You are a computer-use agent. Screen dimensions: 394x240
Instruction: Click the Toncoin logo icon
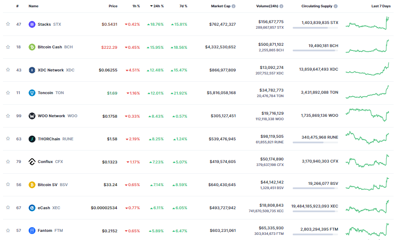click(x=32, y=93)
